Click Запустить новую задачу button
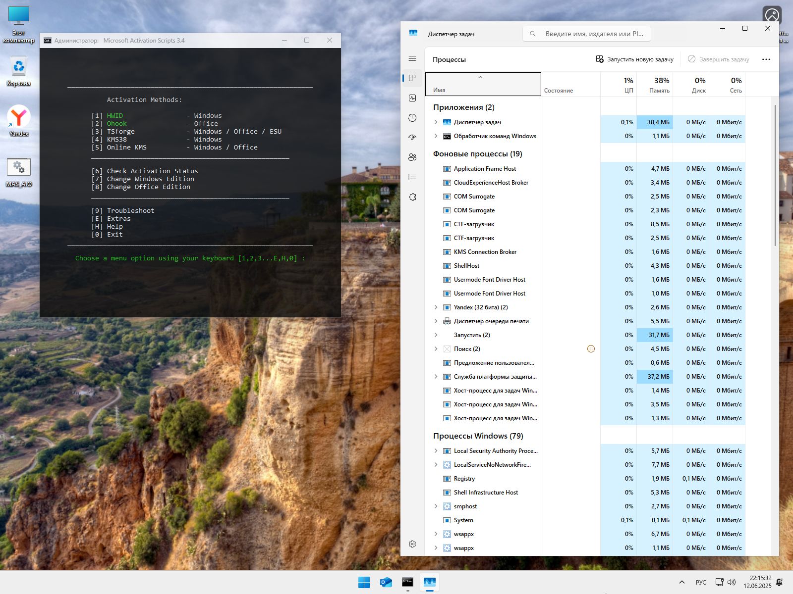793x594 pixels. (634, 59)
